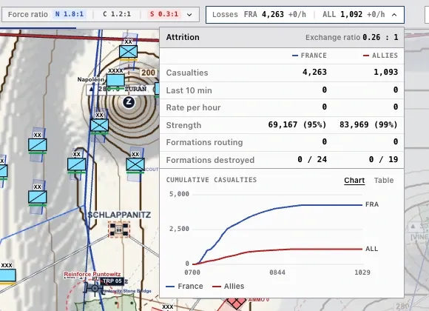
Task: Click the Schlappanitz village objective icon
Action: coord(119,229)
